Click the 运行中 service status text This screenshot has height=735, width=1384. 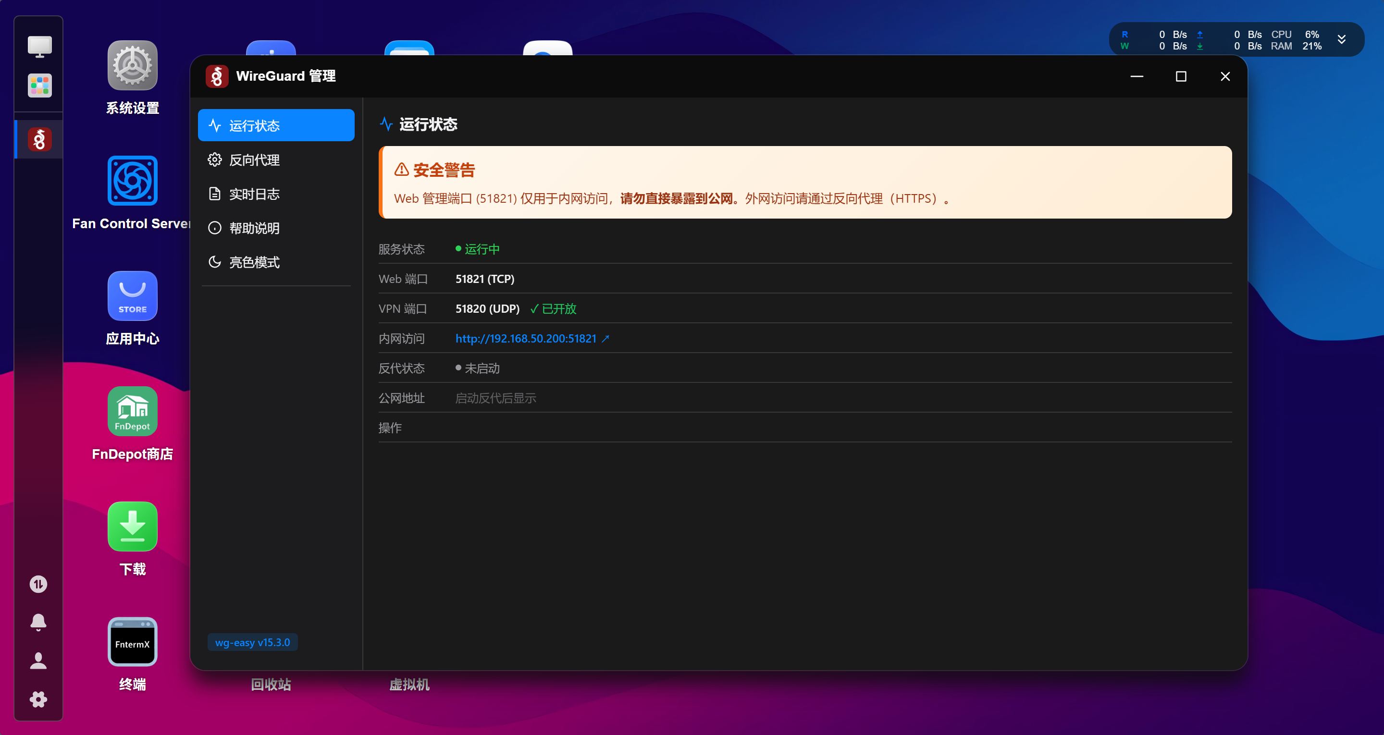coord(482,249)
